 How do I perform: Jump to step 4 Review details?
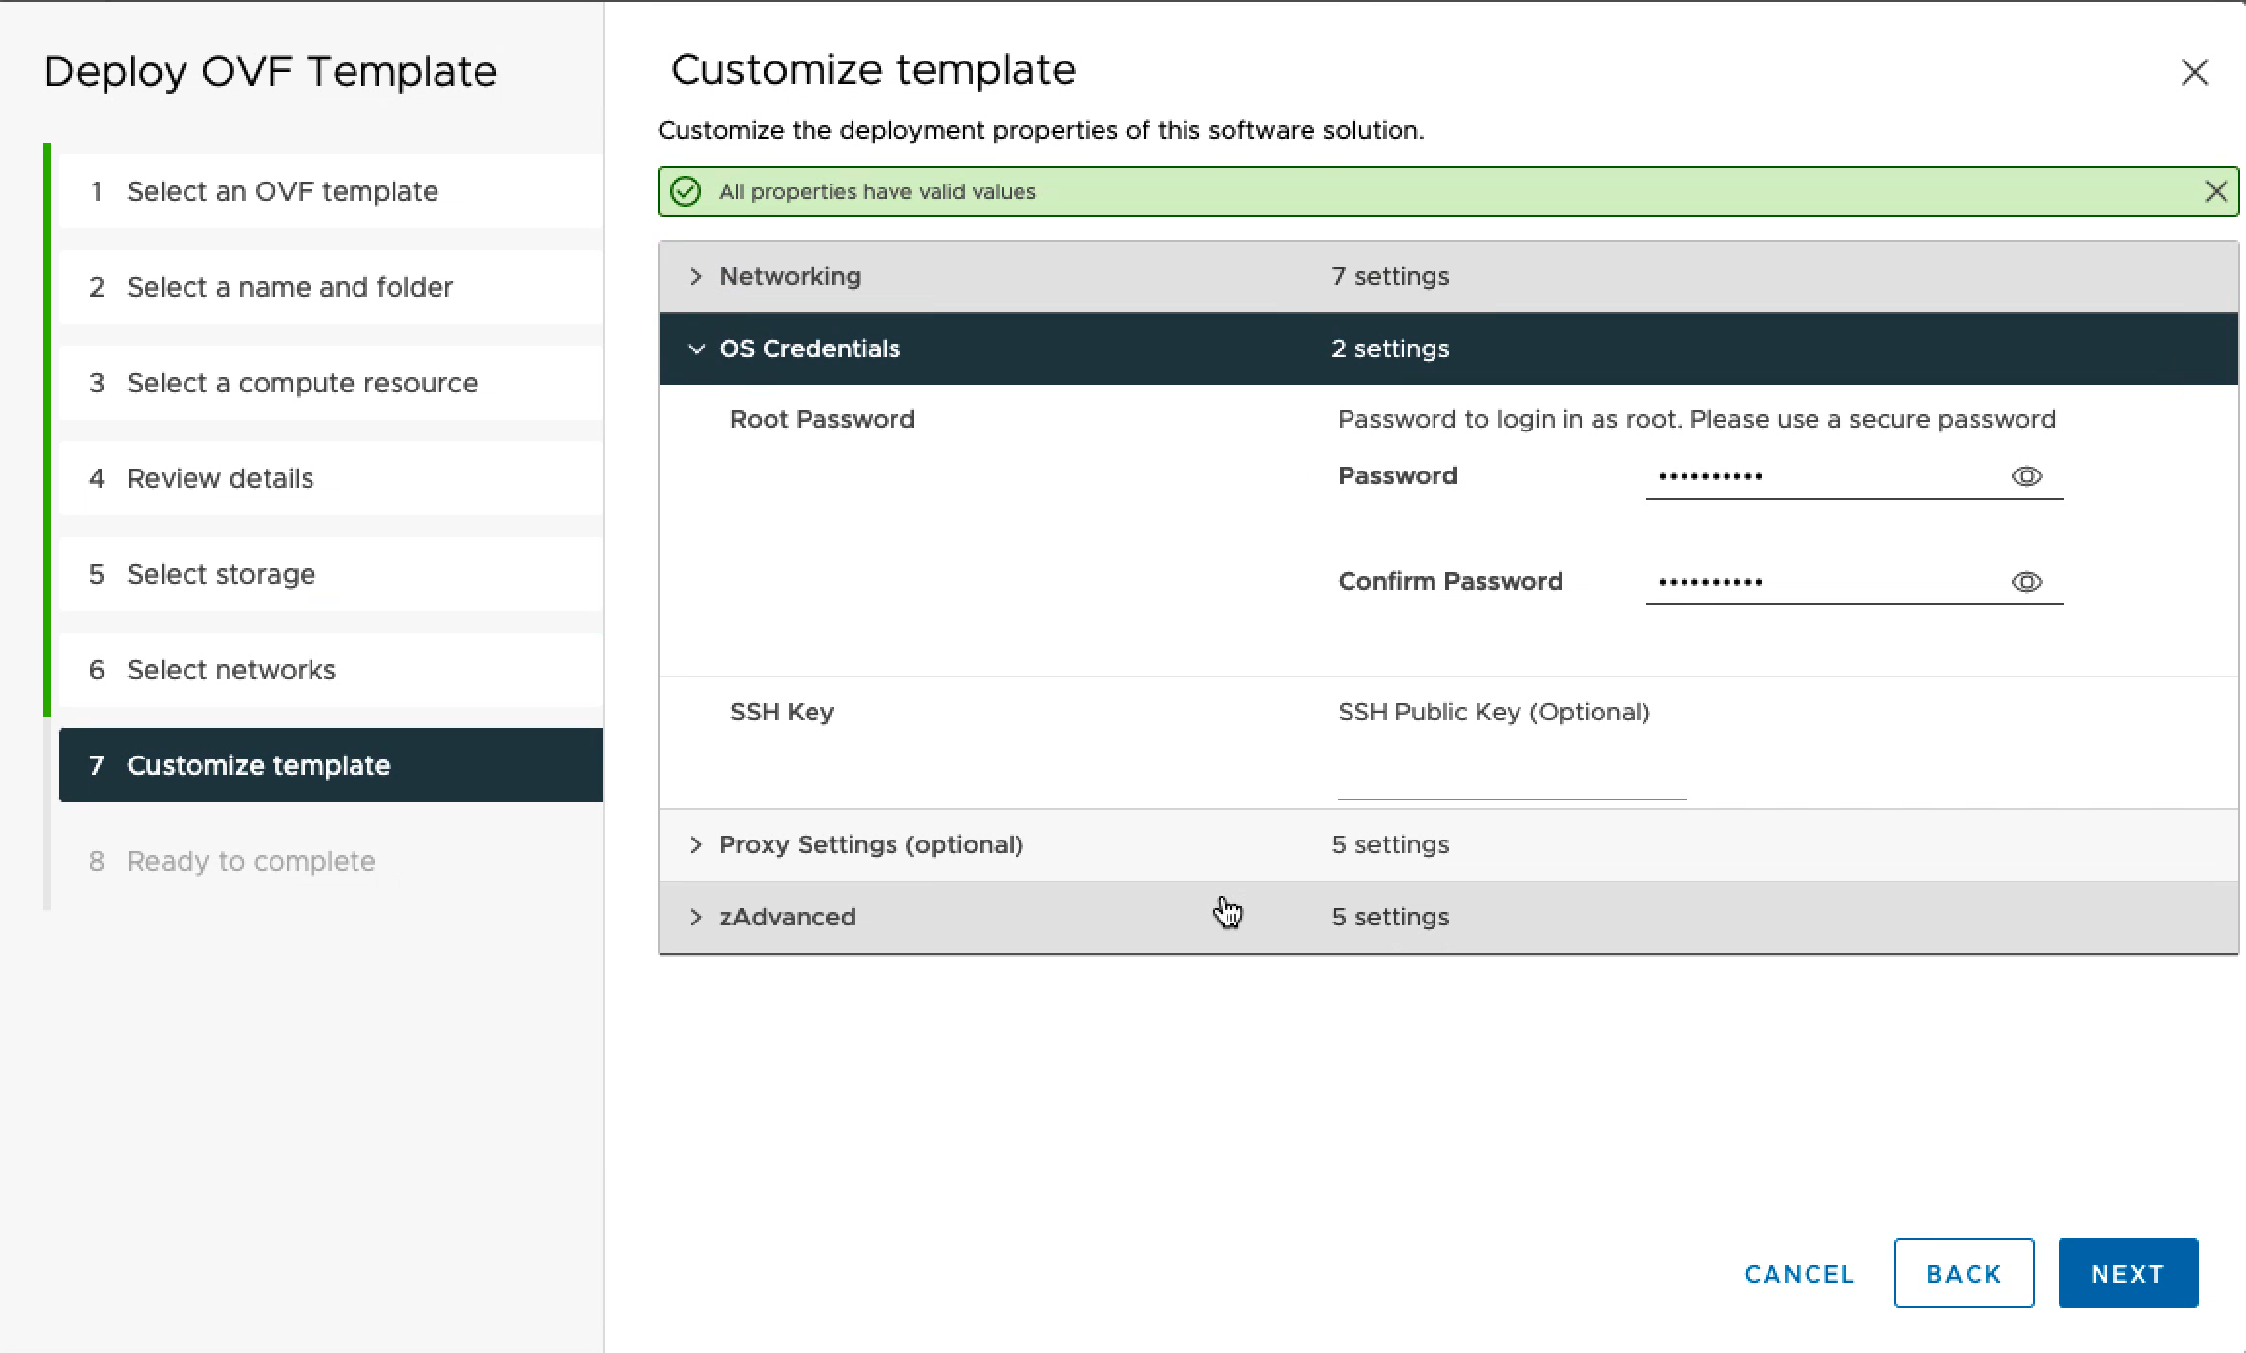(220, 478)
